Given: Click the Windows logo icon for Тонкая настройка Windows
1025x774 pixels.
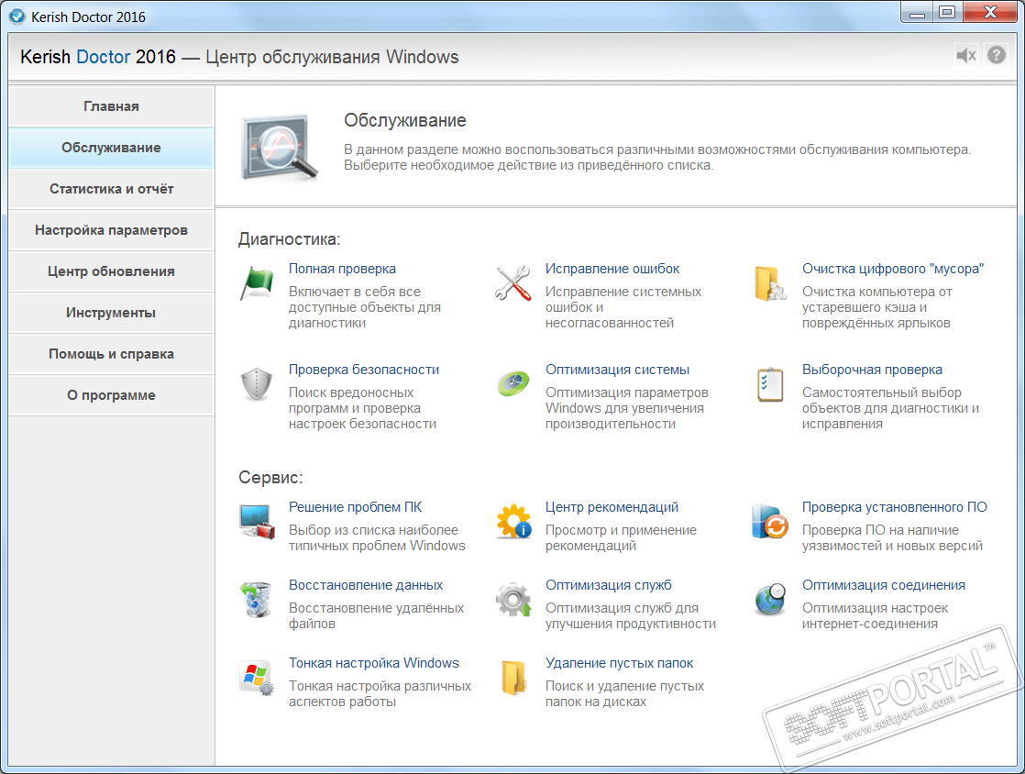Looking at the screenshot, I should pos(257,677).
